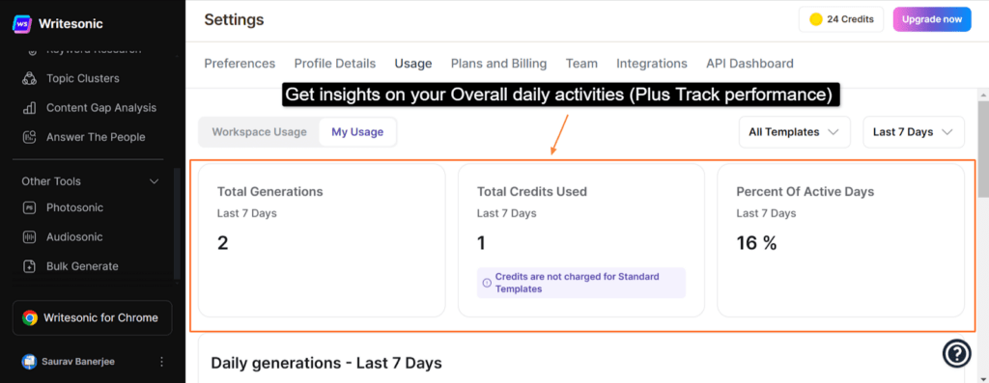The image size is (989, 383).
Task: Open Bulk Generate tool
Action: point(82,266)
